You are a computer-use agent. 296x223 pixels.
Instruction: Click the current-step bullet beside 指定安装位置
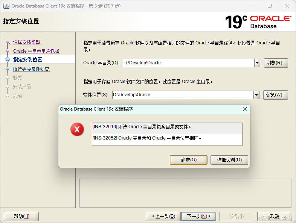[x=7, y=59]
